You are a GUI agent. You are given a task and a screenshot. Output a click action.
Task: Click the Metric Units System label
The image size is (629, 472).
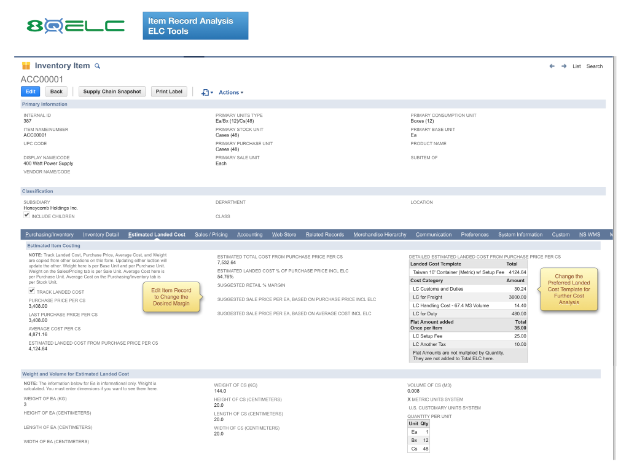(x=437, y=399)
